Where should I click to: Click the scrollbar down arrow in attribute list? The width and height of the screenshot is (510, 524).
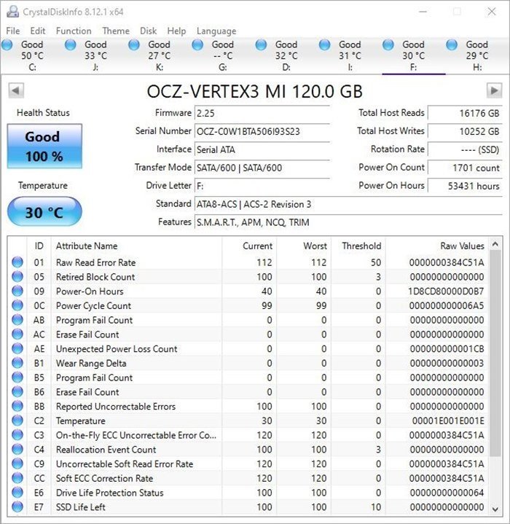coord(495,509)
